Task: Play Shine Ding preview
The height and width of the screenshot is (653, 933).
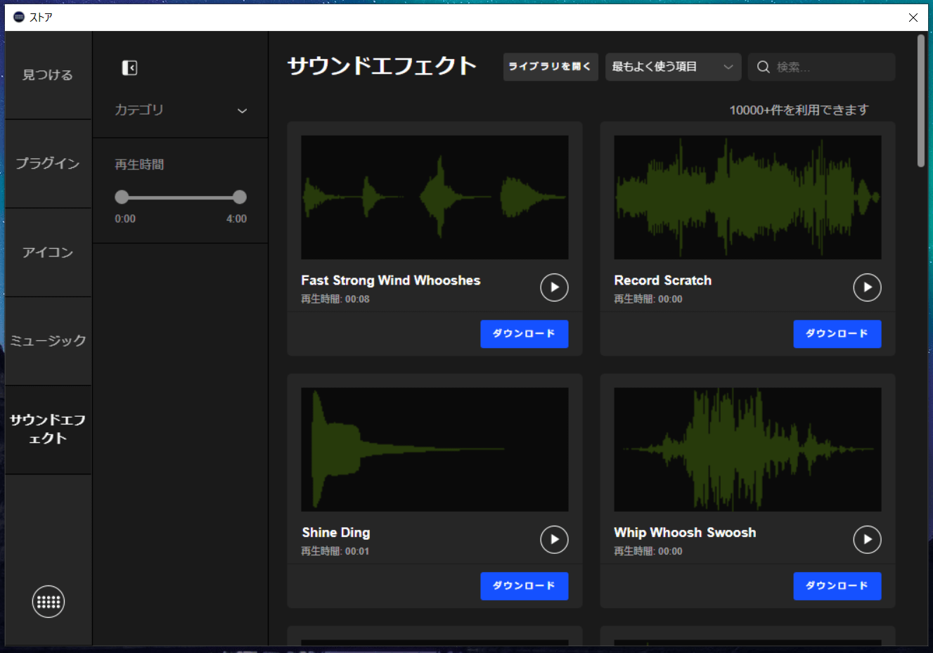Action: [x=554, y=540]
